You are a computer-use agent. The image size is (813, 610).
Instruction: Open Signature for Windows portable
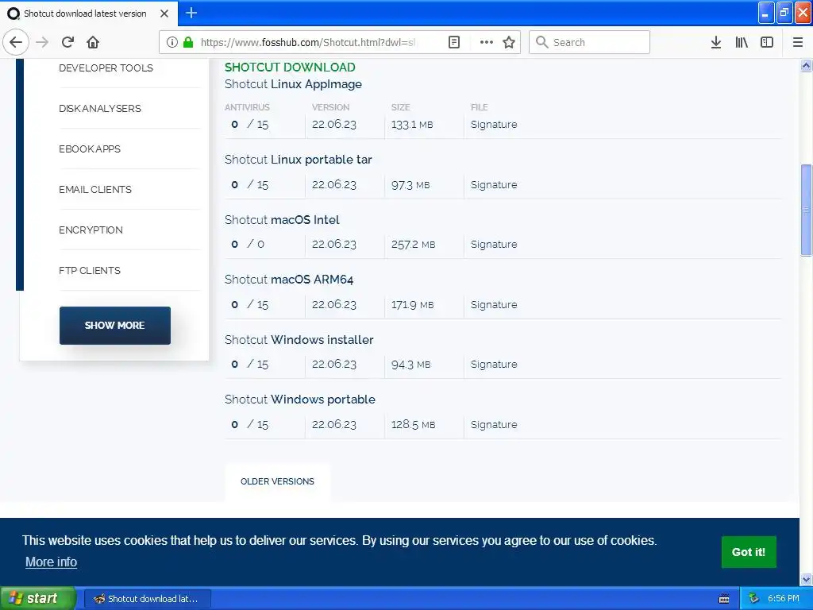click(494, 424)
